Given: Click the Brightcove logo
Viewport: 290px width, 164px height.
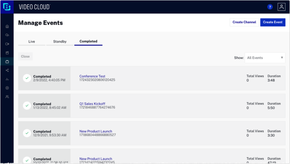Looking at the screenshot, I should click(x=7, y=7).
